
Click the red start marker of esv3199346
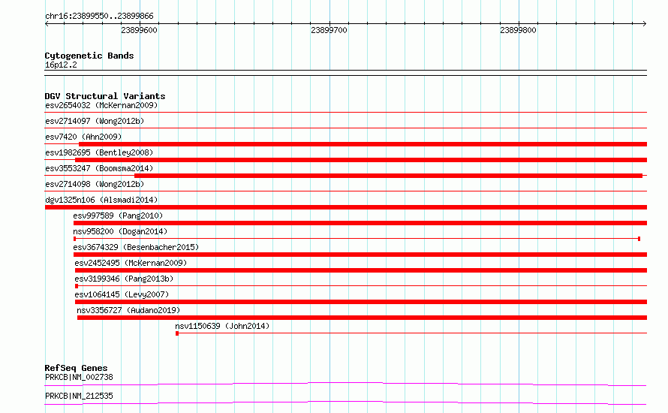click(x=77, y=286)
